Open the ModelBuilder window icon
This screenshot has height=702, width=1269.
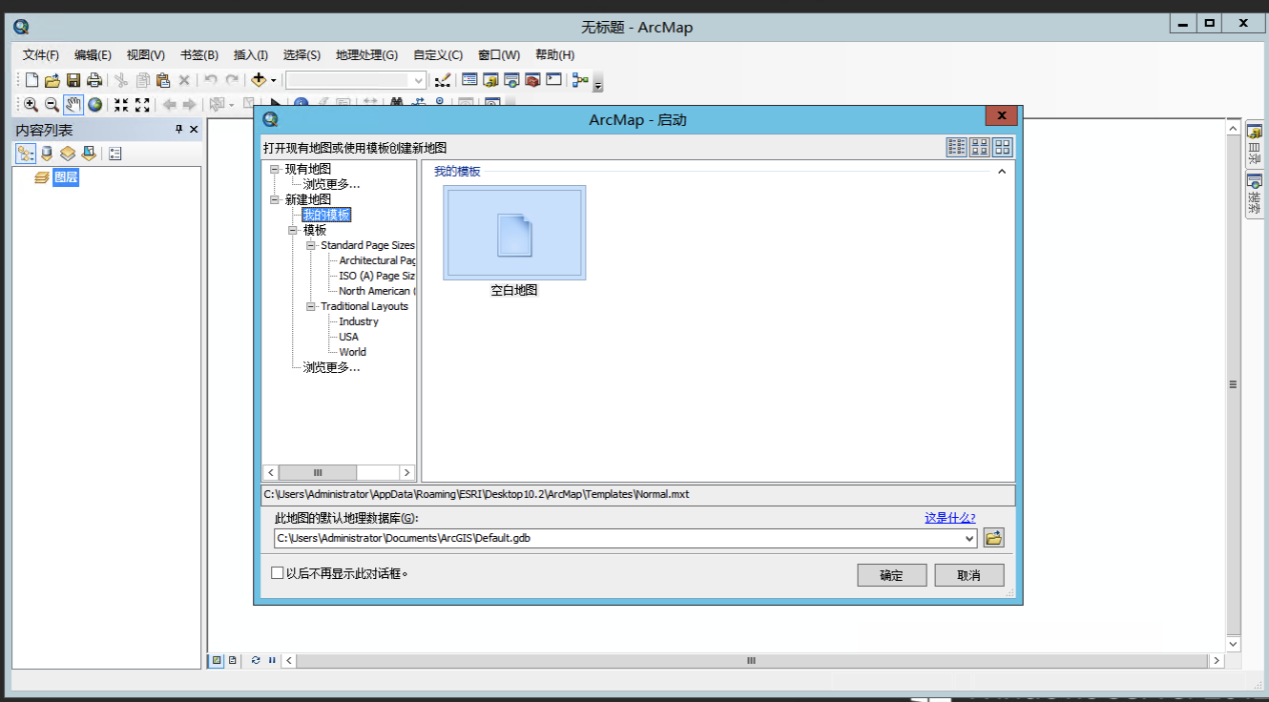coord(580,80)
